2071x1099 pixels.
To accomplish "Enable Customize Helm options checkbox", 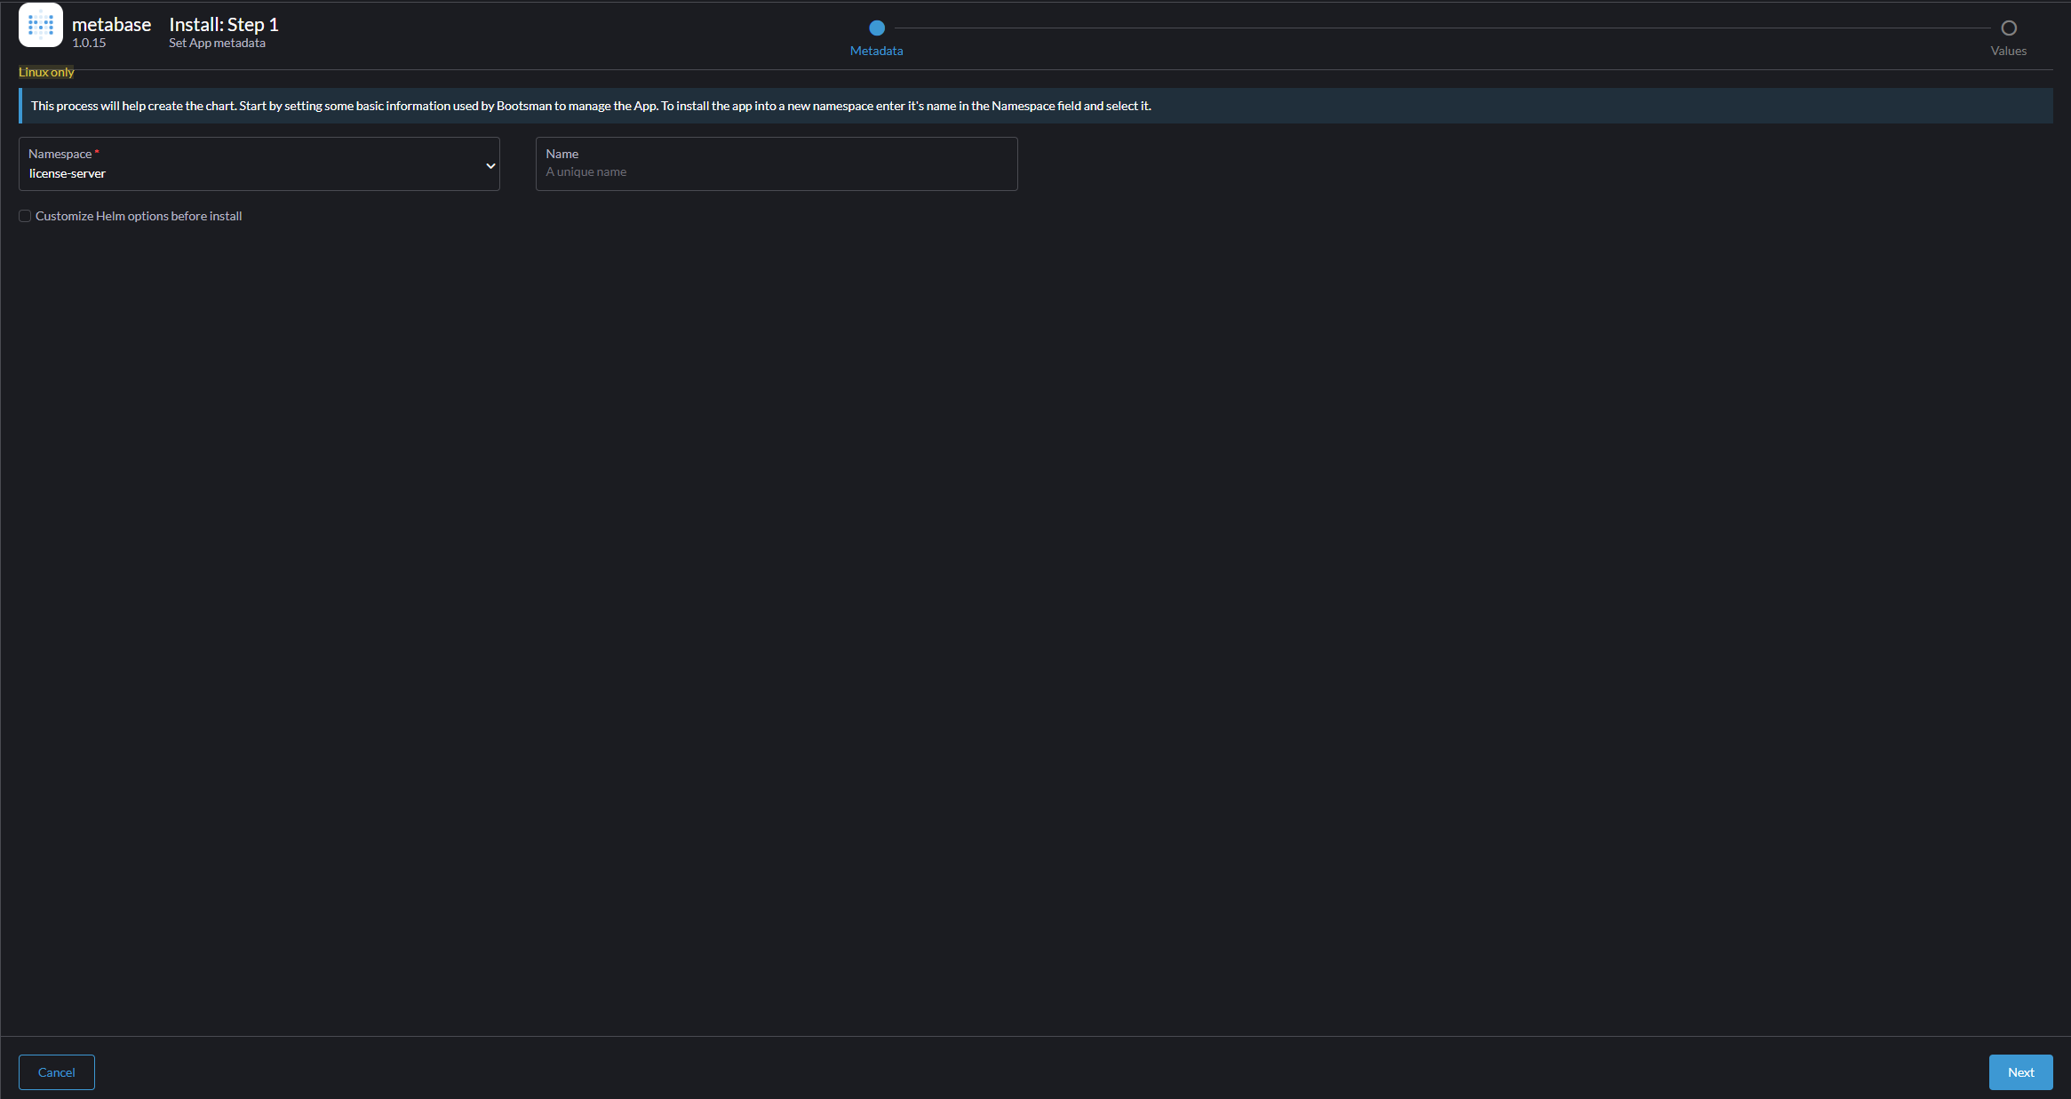I will click(25, 216).
